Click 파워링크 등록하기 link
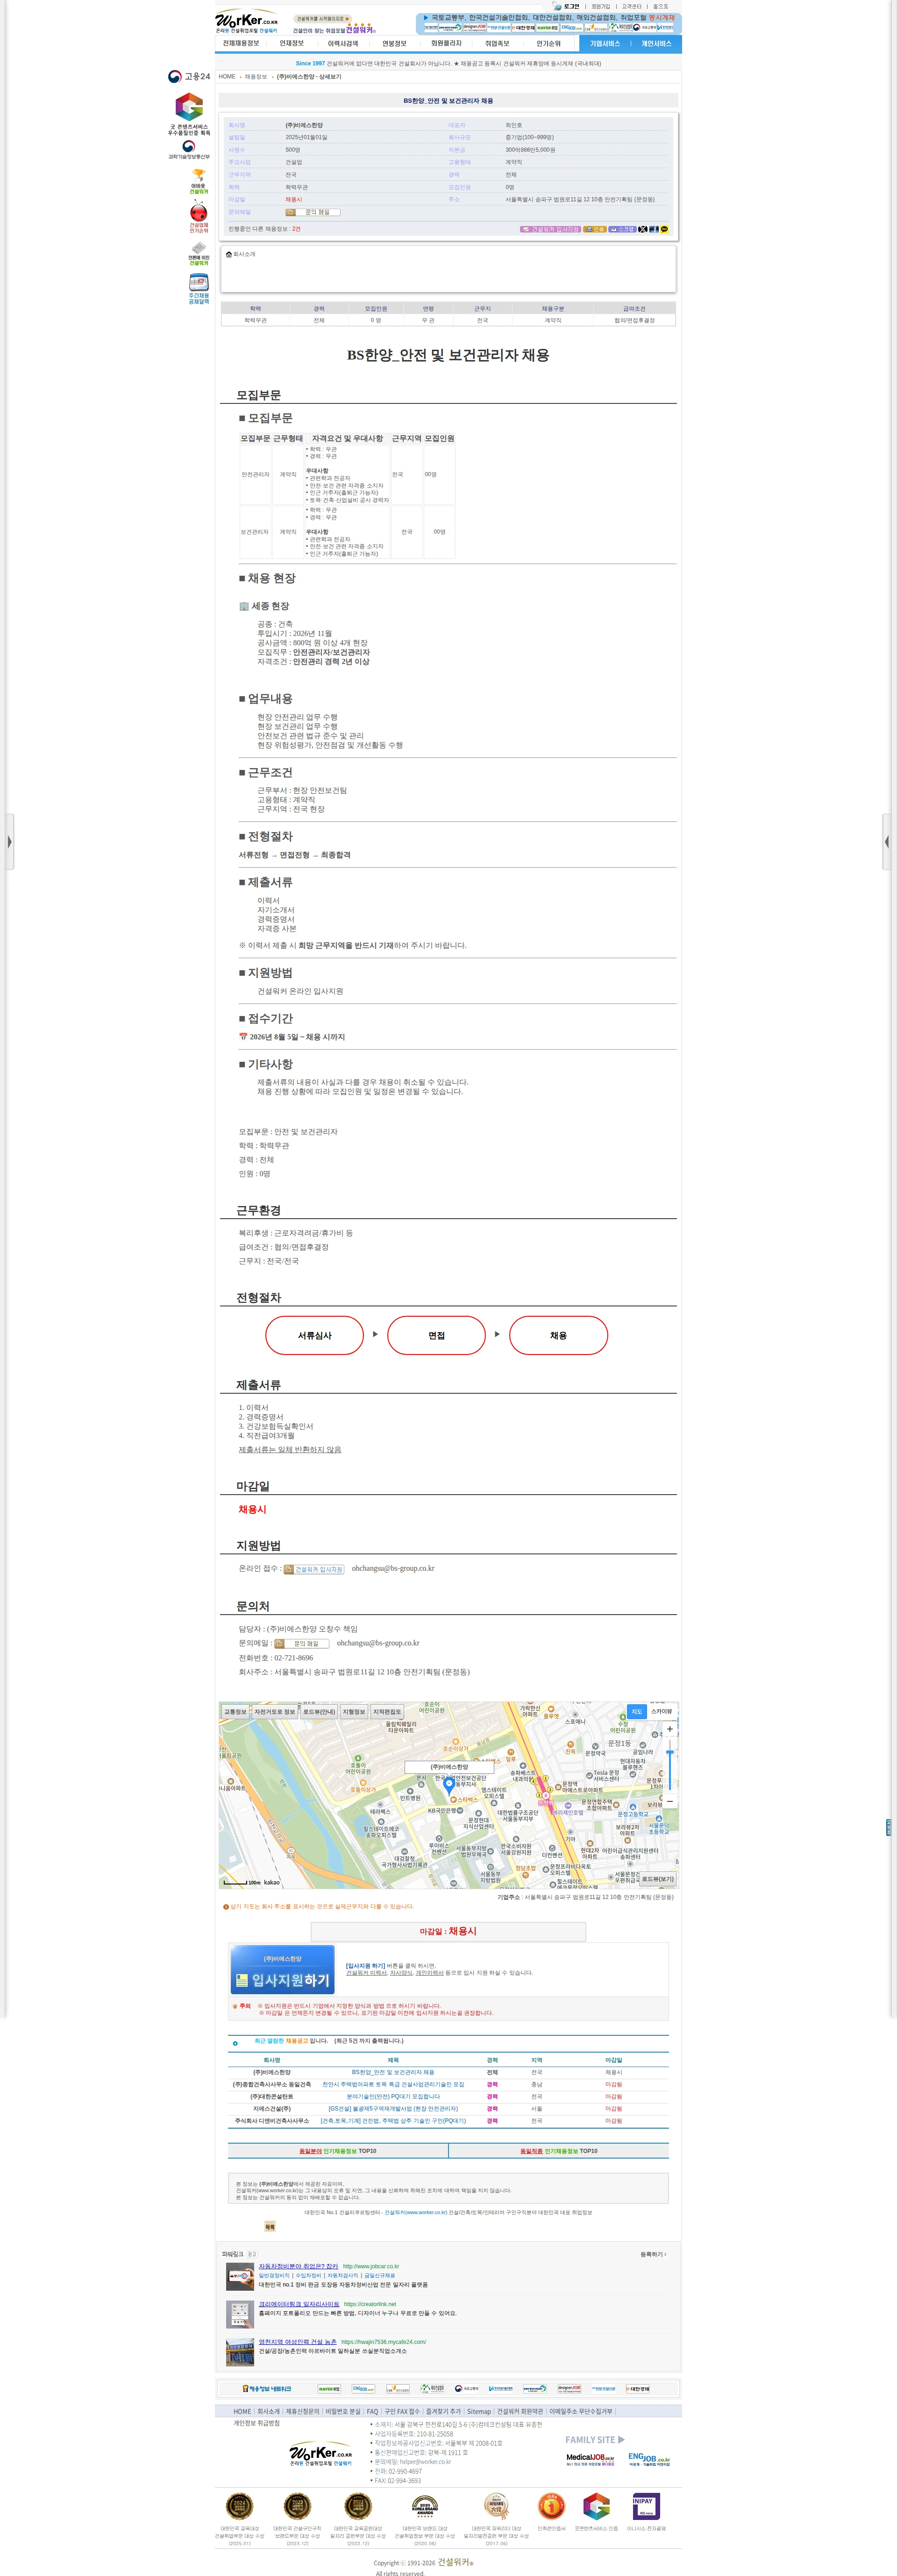This screenshot has width=897, height=2576. (x=653, y=2254)
